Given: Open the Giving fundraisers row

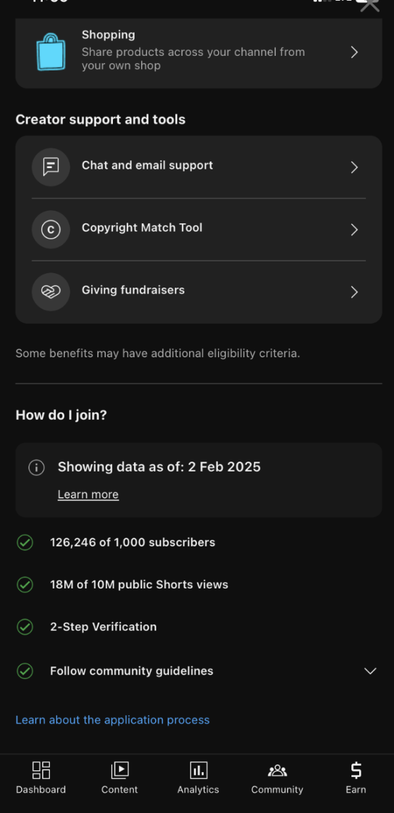Looking at the screenshot, I should 197,291.
